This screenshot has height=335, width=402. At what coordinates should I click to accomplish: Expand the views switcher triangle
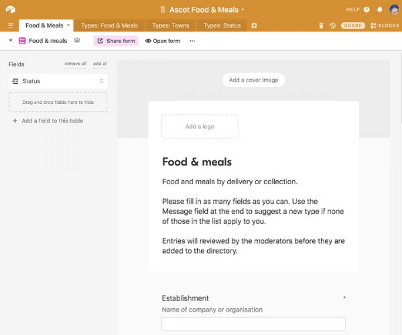(11, 41)
